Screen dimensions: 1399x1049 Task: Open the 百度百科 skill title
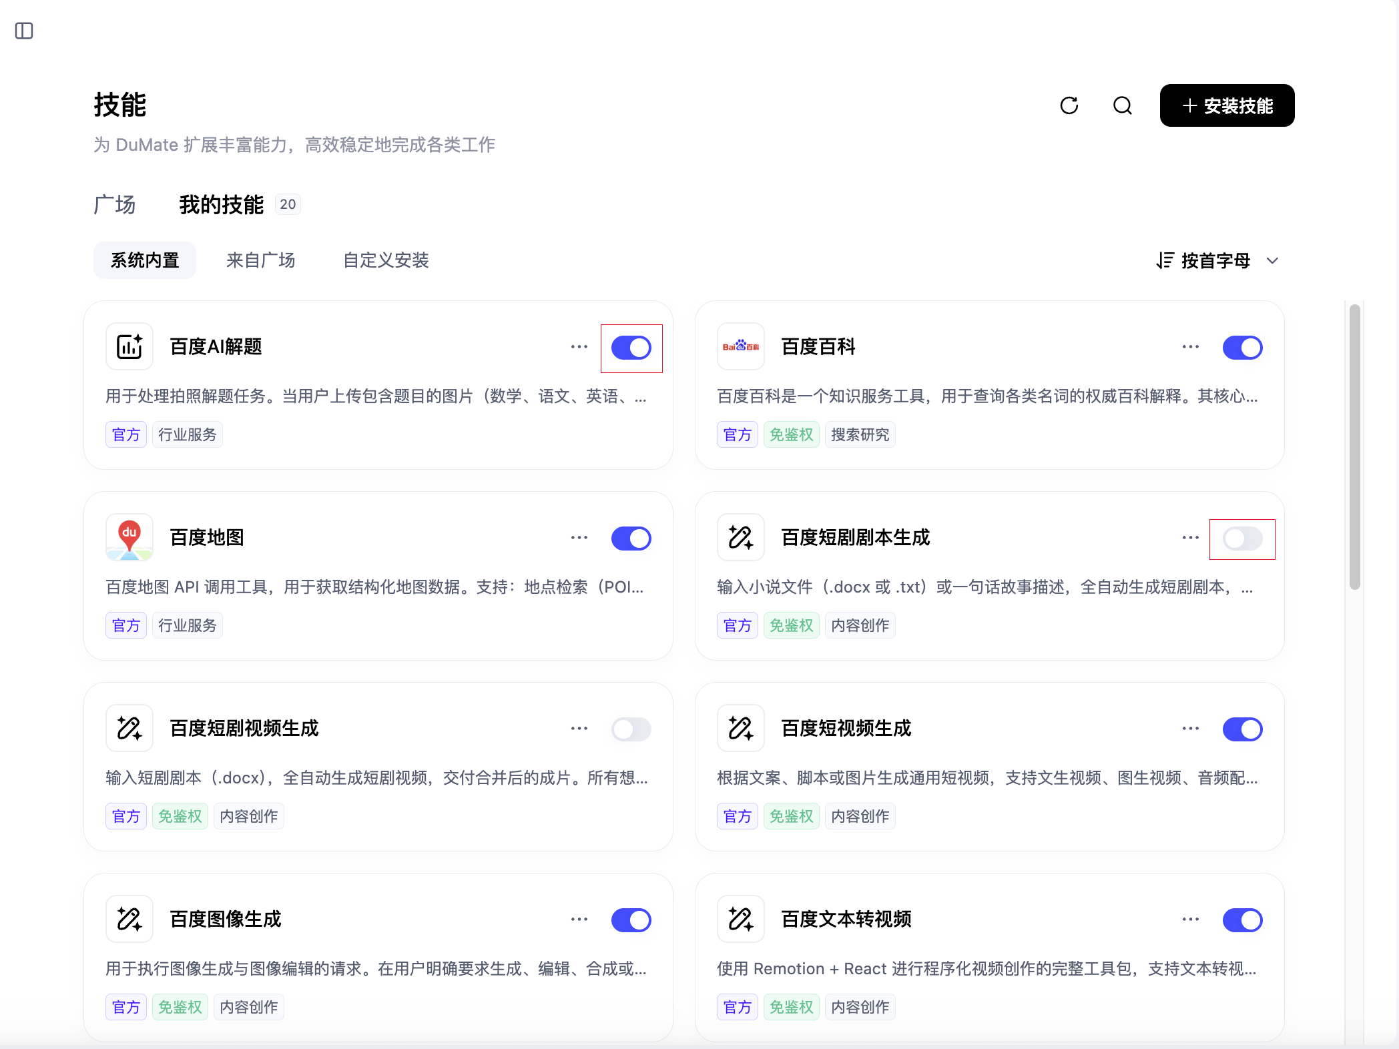click(x=818, y=347)
